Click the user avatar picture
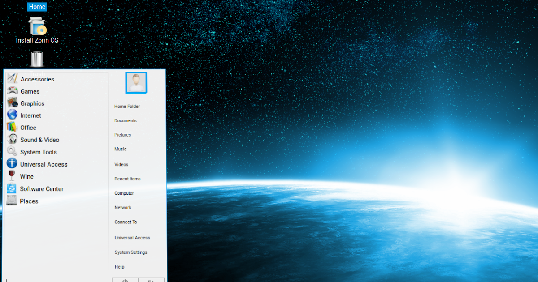Image resolution: width=538 pixels, height=282 pixels. [x=136, y=82]
